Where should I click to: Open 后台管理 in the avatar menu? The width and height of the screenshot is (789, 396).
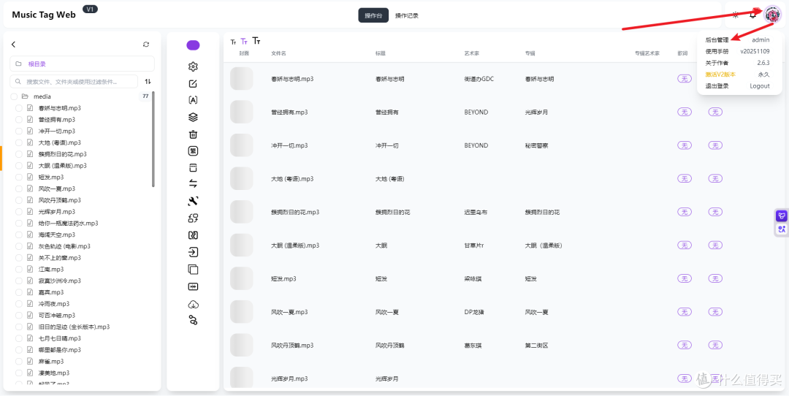[717, 39]
